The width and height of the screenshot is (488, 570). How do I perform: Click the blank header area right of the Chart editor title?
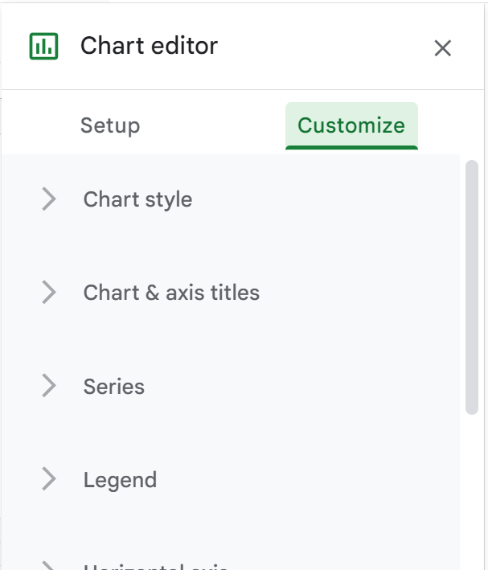[324, 46]
